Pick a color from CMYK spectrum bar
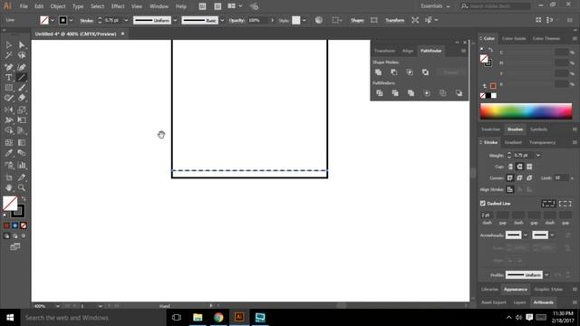 point(526,111)
